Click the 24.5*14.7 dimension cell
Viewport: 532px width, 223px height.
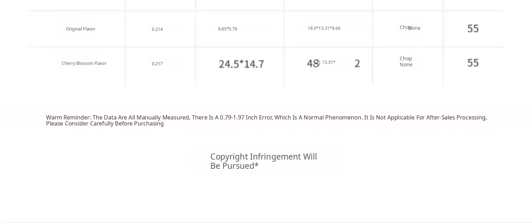click(x=241, y=64)
